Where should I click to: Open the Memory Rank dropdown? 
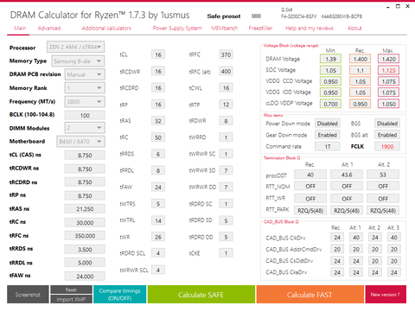tap(85, 88)
